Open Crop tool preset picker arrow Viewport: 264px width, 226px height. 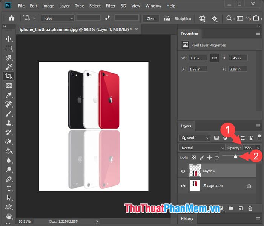[34, 18]
